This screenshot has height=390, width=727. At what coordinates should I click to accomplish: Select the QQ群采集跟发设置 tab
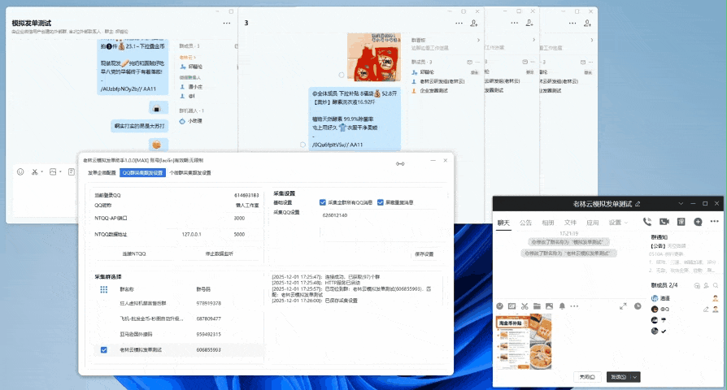[142, 173]
